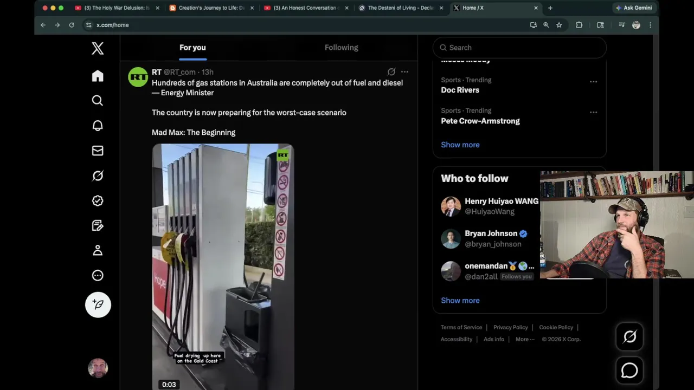Open new browser tab with plus

point(550,8)
